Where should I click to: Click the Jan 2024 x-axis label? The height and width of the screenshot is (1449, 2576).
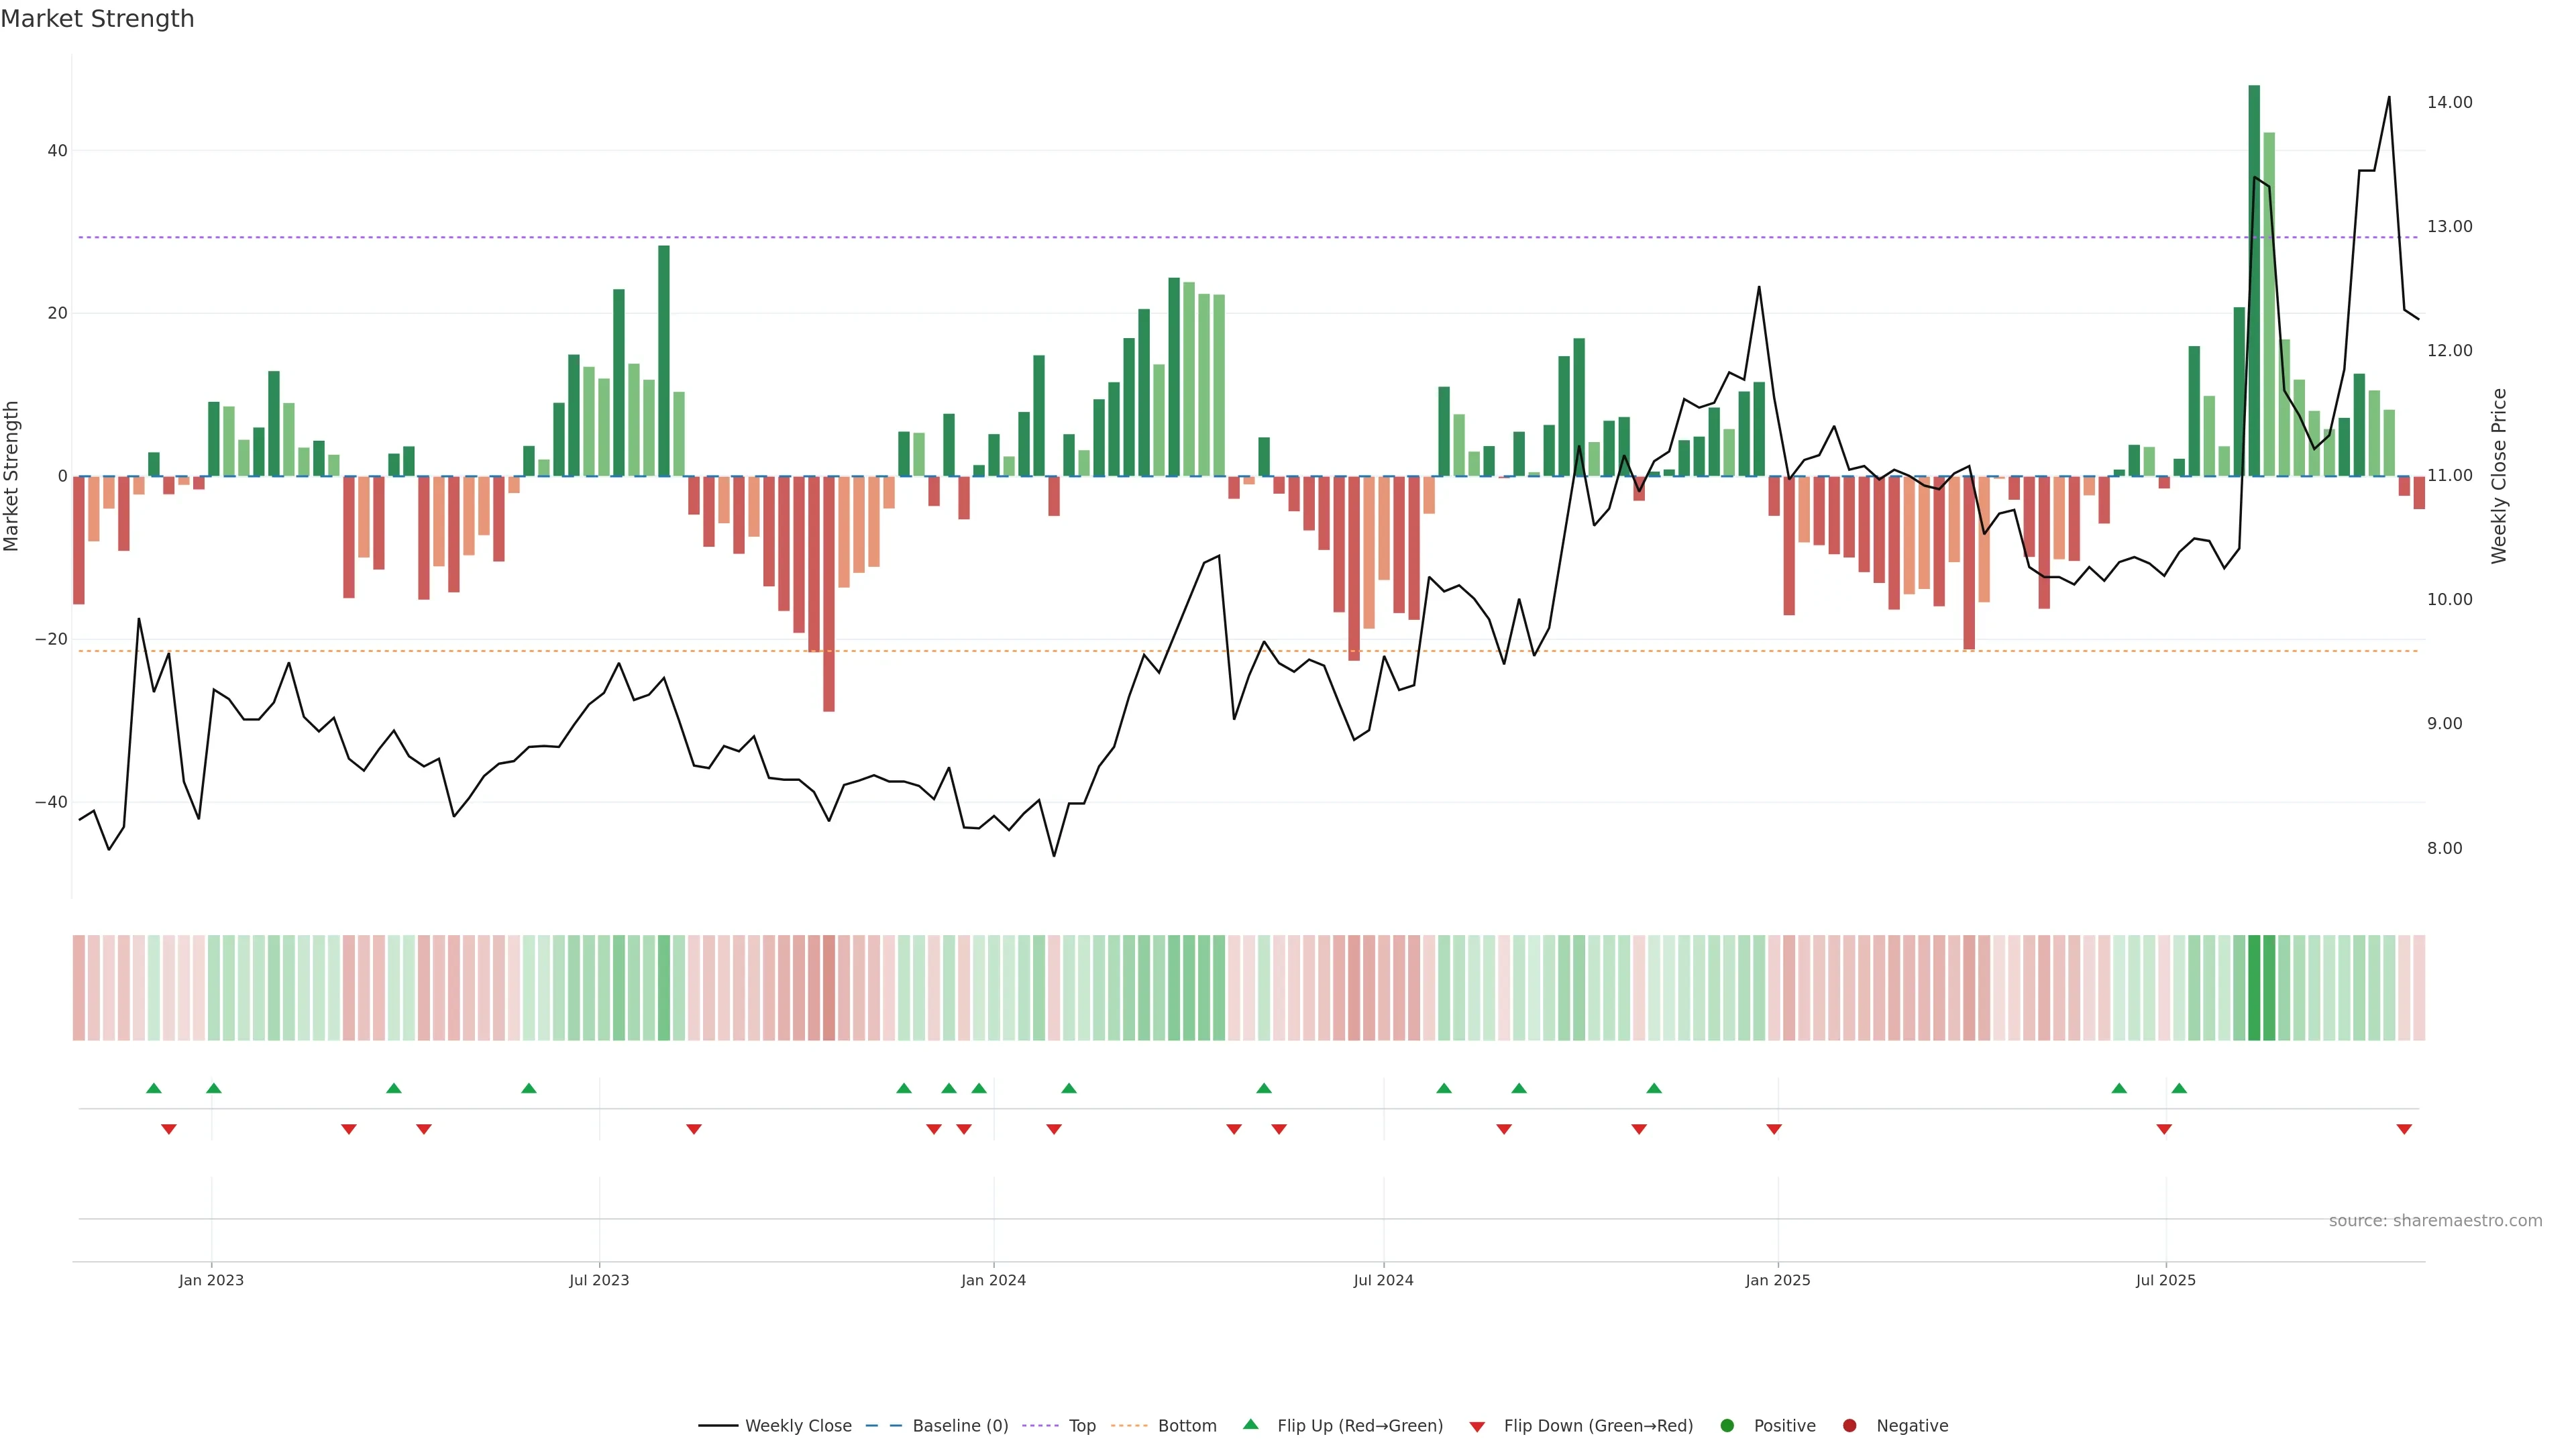[x=993, y=1280]
